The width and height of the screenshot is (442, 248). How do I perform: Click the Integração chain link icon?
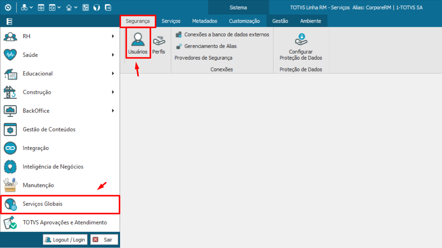click(x=10, y=148)
